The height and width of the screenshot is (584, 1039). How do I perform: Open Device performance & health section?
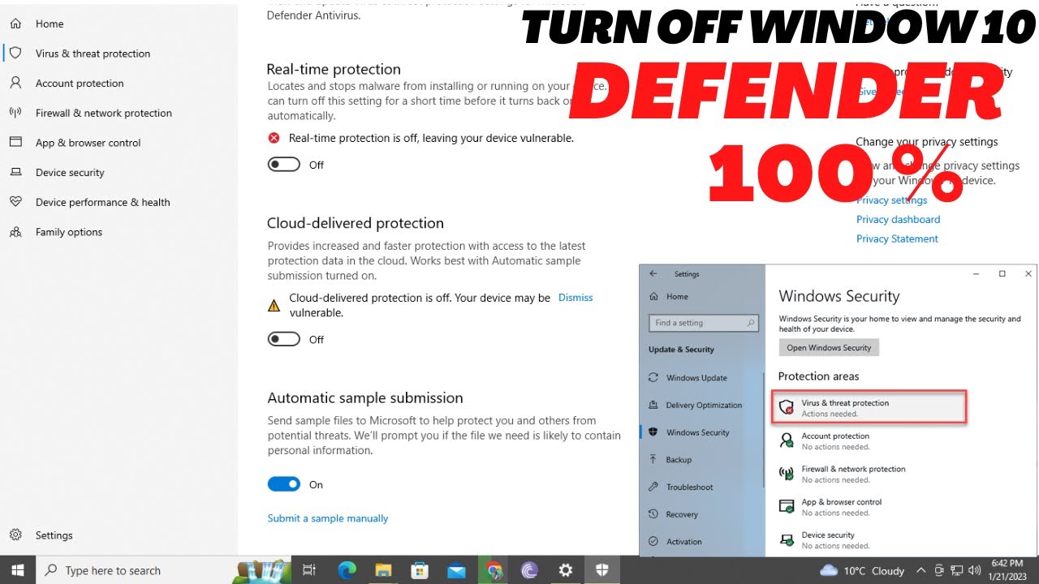tap(89, 202)
